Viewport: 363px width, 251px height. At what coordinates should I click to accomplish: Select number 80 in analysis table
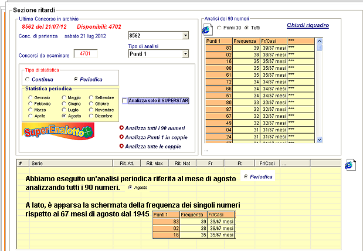pos(219,103)
